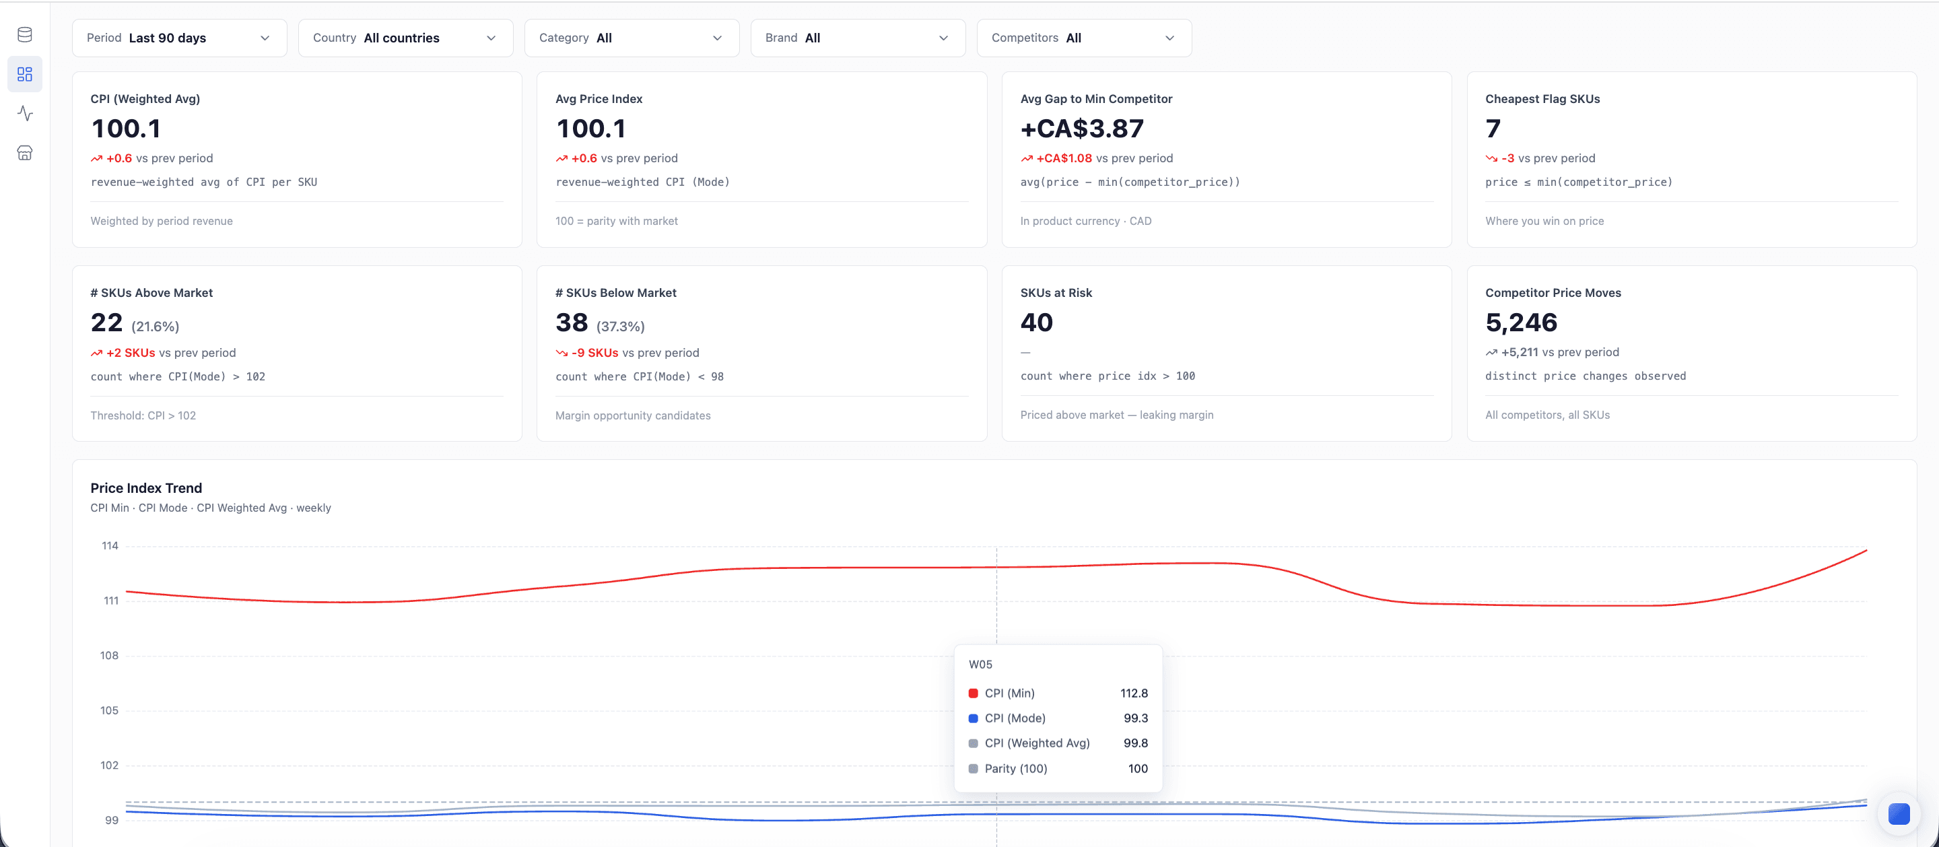
Task: Click the 111 y-axis label
Action: click(110, 601)
